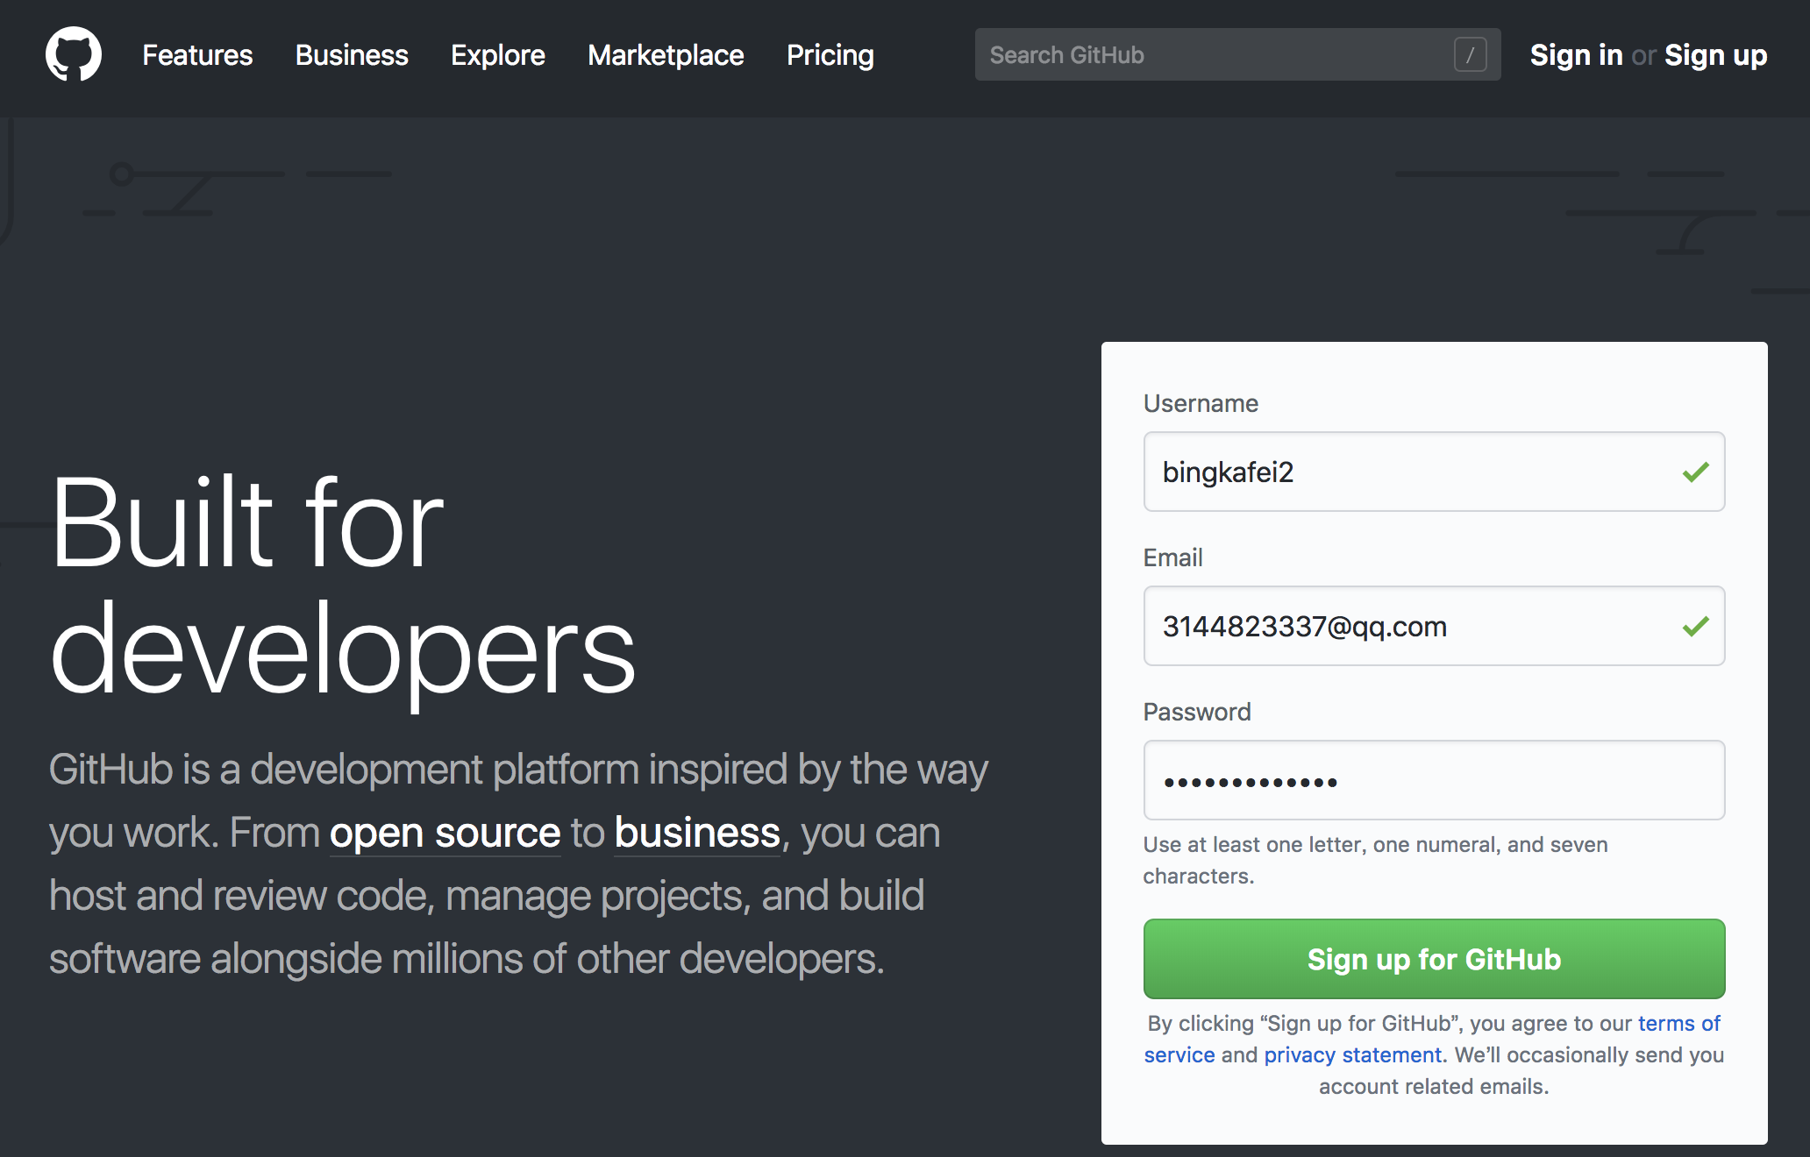Click the GitHub Octocat logo
The height and width of the screenshot is (1157, 1810).
(74, 54)
